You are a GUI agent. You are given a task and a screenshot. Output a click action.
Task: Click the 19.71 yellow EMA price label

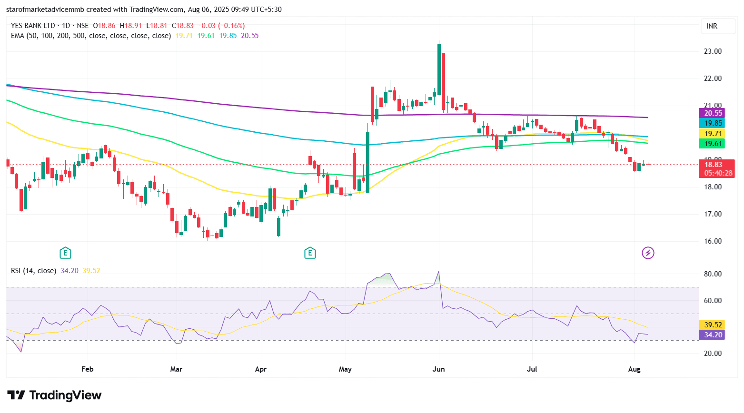713,134
